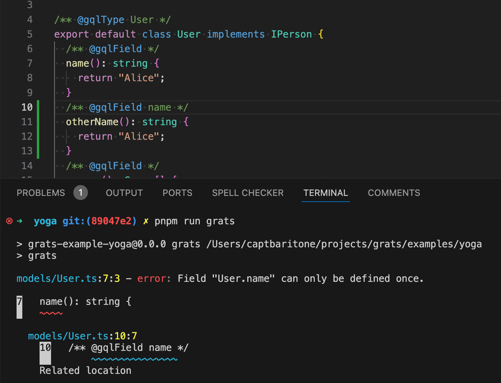The height and width of the screenshot is (383, 501).
Task: Click line number 10 in editor gutter
Action: 27,107
